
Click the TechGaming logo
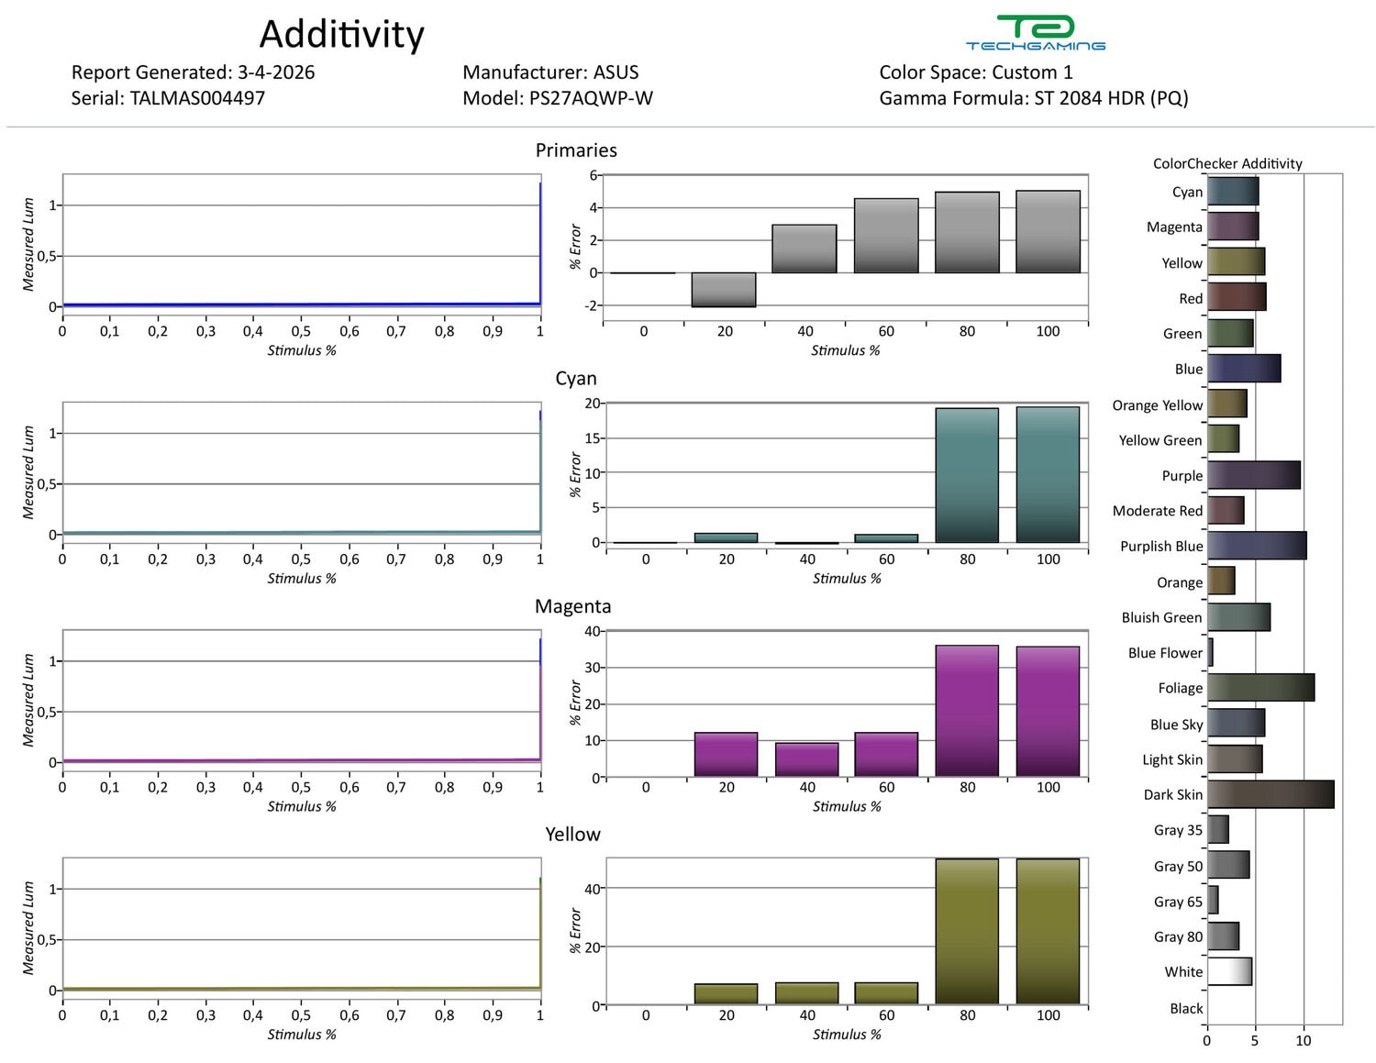click(1035, 33)
